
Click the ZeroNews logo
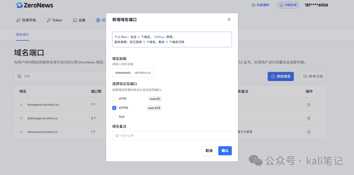point(34,5)
